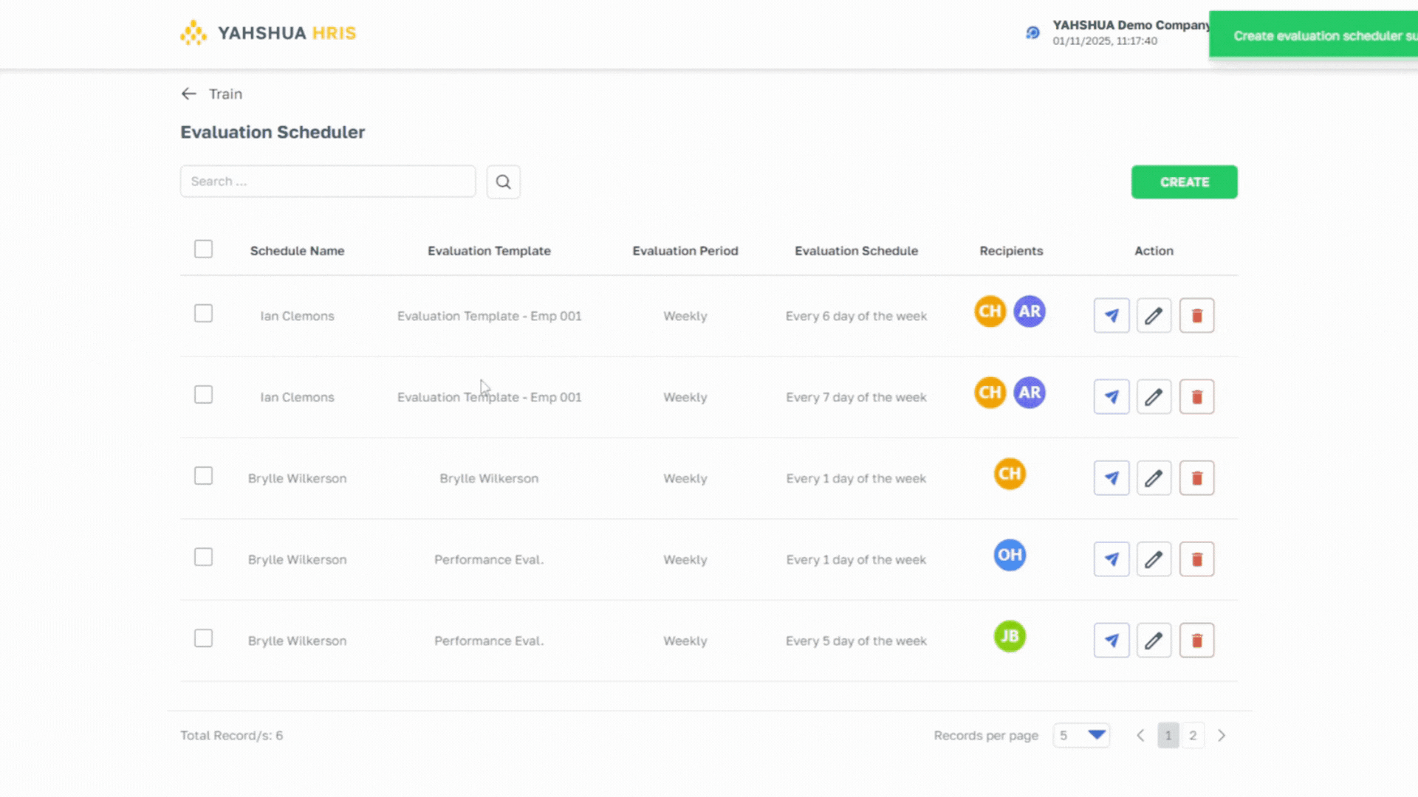Click the search magnifier icon button
This screenshot has height=797, width=1418.
coord(503,182)
